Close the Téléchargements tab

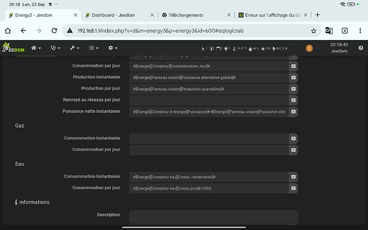pyautogui.click(x=229, y=15)
